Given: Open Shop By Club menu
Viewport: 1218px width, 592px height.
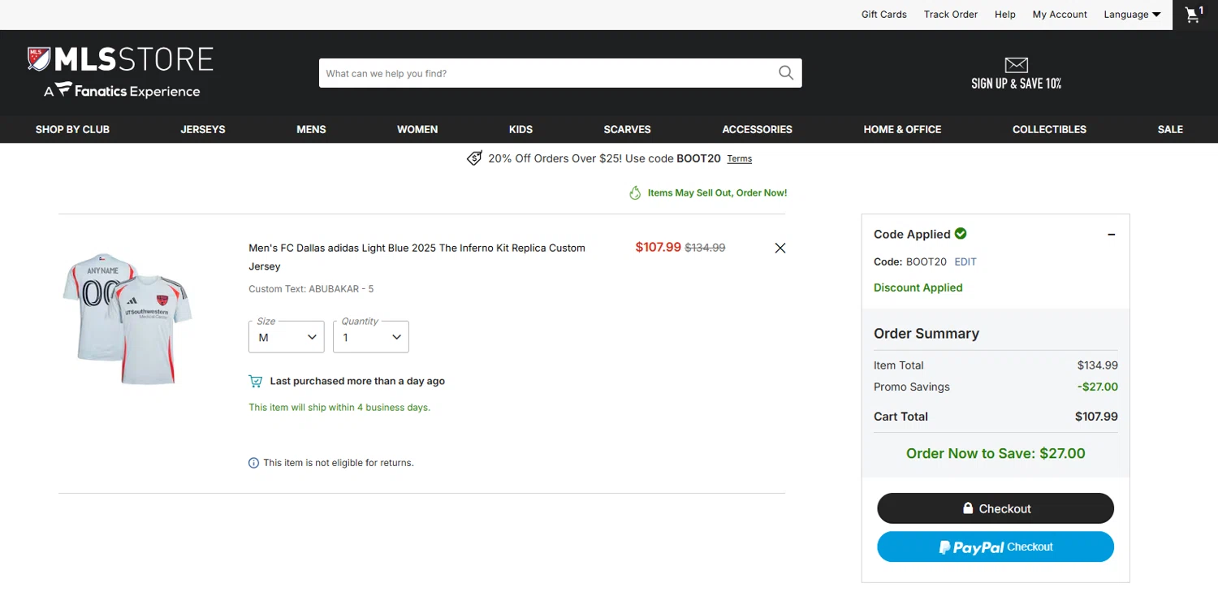Looking at the screenshot, I should [72, 129].
